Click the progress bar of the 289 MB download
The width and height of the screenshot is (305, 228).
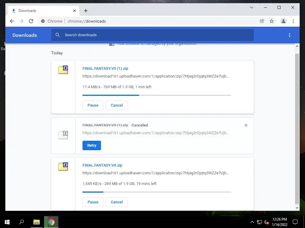(157, 192)
